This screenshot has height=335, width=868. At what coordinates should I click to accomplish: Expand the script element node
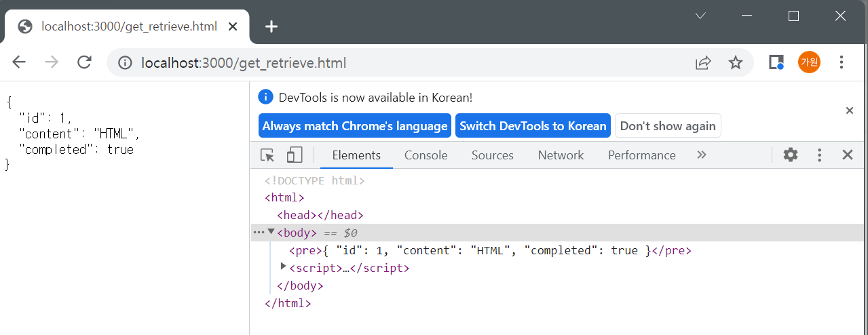coord(284,267)
